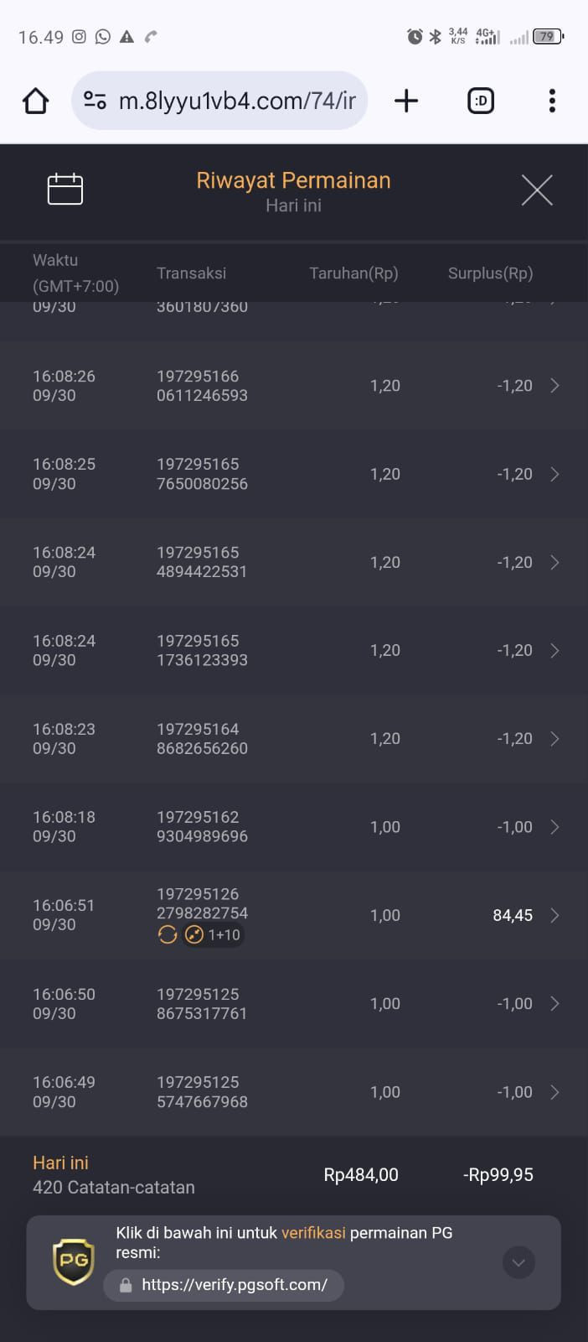The image size is (588, 1342).
Task: Tap the 1+10 badge icon
Action: [194, 934]
